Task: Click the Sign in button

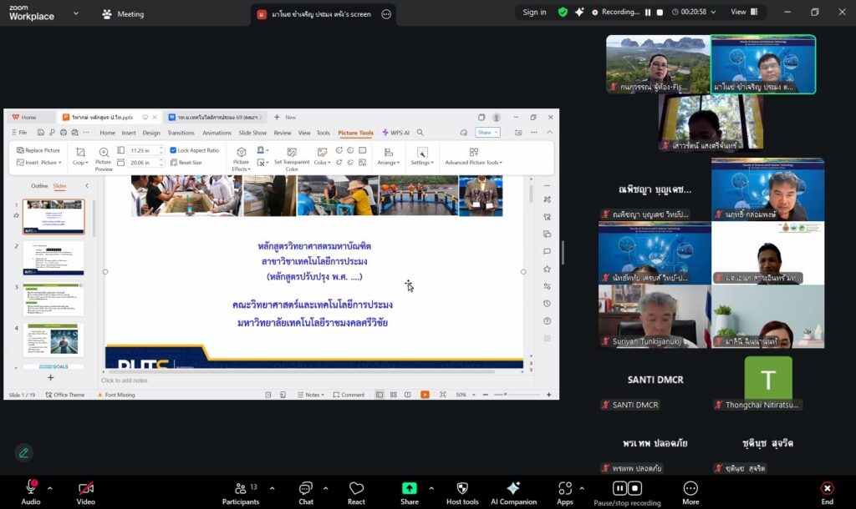Action: [x=534, y=13]
